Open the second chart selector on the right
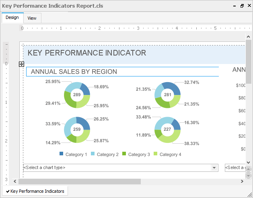 click(234, 168)
